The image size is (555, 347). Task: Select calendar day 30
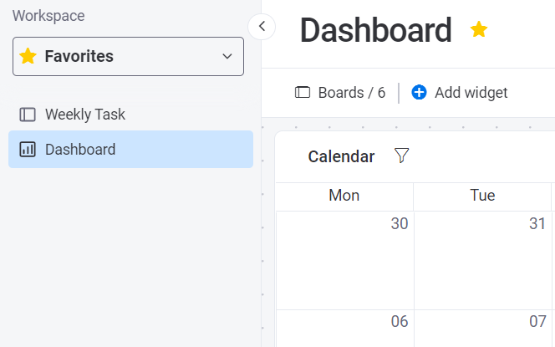tap(345, 259)
